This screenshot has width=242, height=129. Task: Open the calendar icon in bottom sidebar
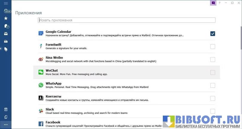(6, 109)
